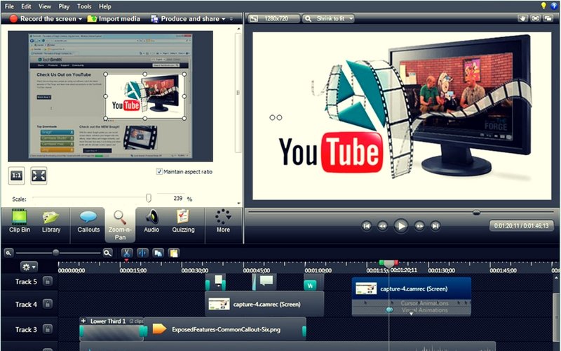Expand the Lower Third 1 group plus icon
561x351 pixels.
coord(83,321)
